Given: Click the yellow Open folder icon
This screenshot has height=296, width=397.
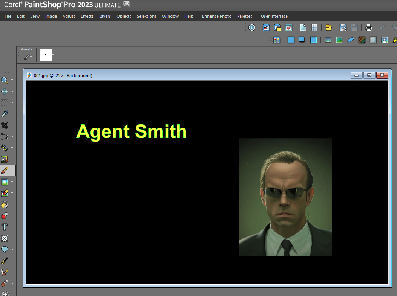Looking at the screenshot, I should 328,27.
